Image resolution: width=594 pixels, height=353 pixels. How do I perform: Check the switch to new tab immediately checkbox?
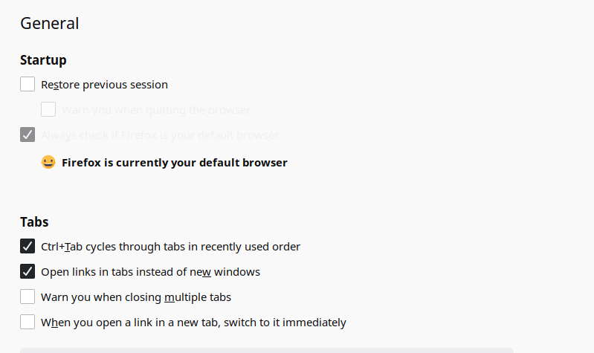click(28, 322)
